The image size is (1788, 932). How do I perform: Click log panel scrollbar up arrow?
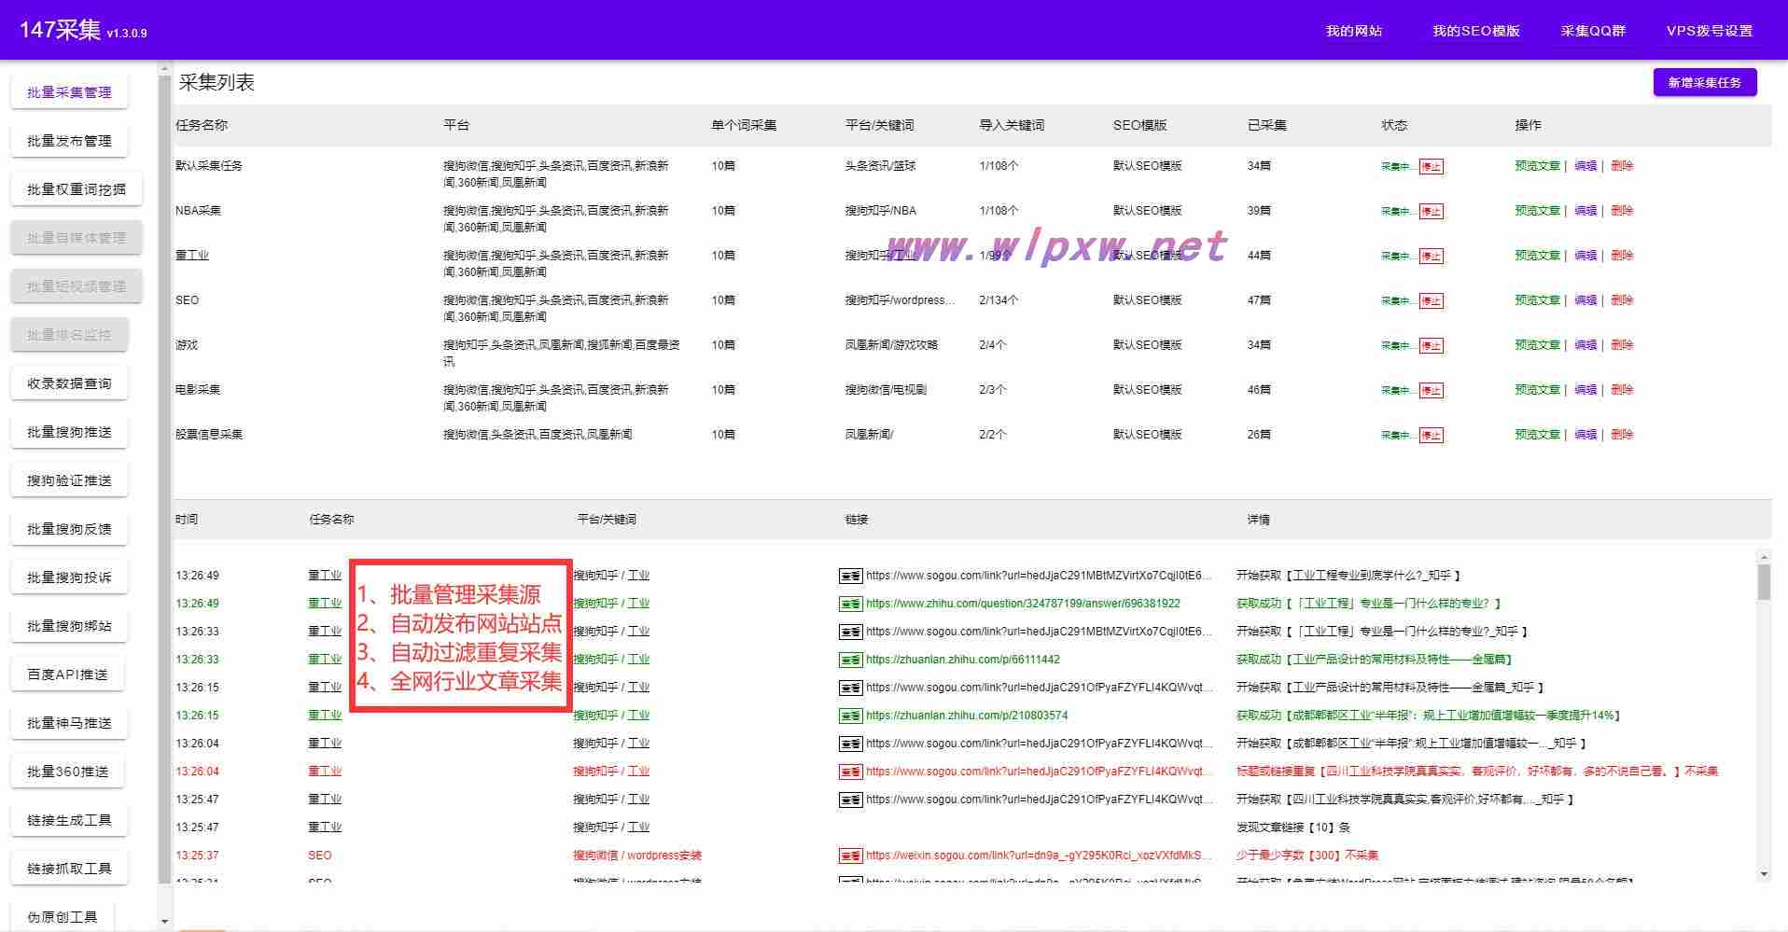click(1763, 557)
